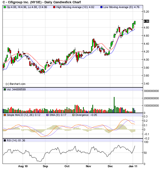Click the 3.60 price axis label

pos(146,76)
